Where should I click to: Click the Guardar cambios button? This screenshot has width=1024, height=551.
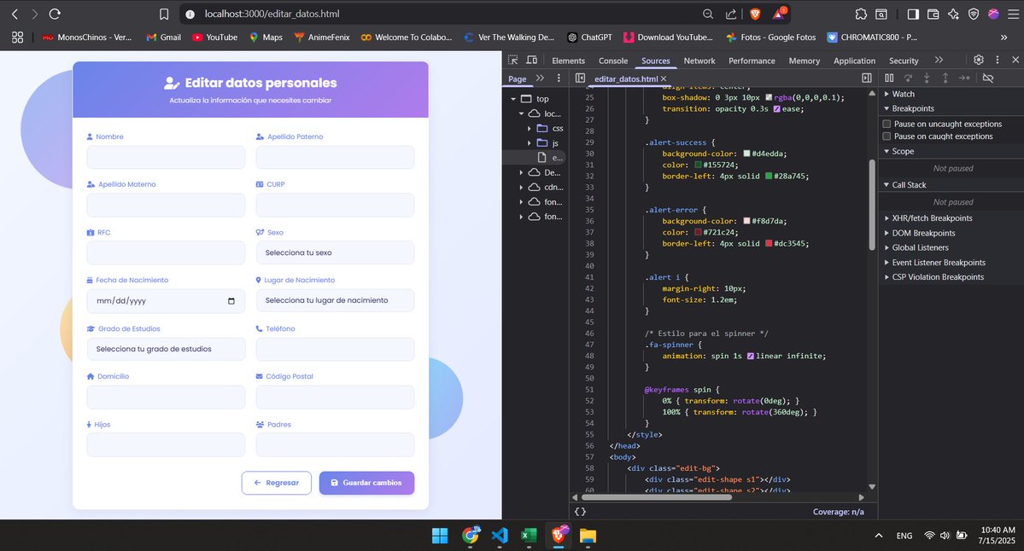pos(366,483)
